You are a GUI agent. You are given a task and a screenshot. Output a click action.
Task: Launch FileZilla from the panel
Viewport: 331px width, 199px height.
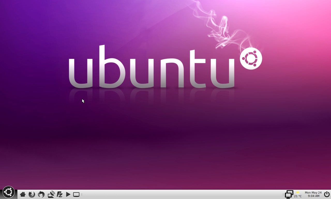[x=60, y=194]
